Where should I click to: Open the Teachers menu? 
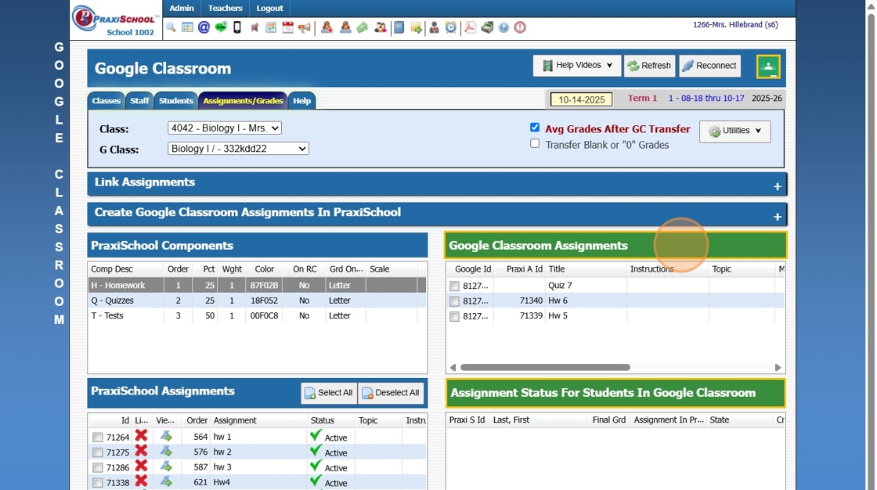[225, 8]
